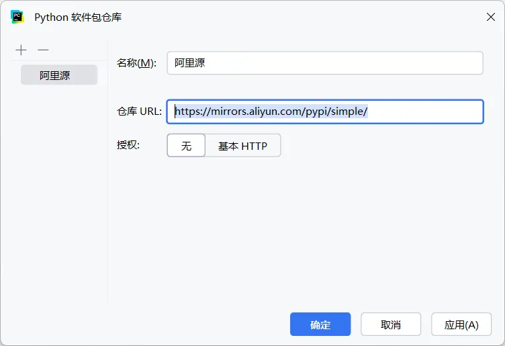The height and width of the screenshot is (346, 505).
Task: Confirm with the 确定 button
Action: (320, 325)
